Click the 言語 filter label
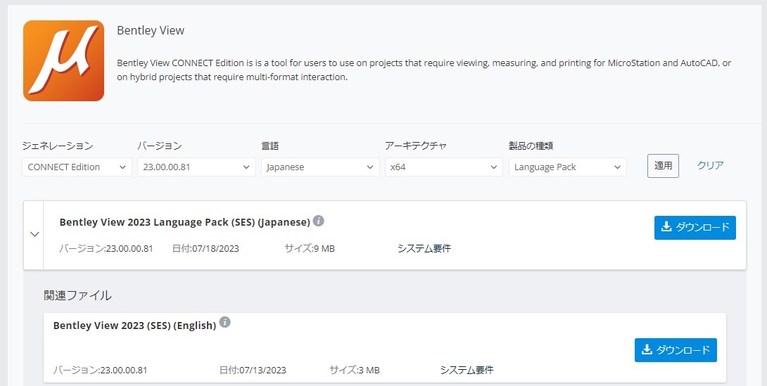The image size is (767, 386). tap(270, 146)
